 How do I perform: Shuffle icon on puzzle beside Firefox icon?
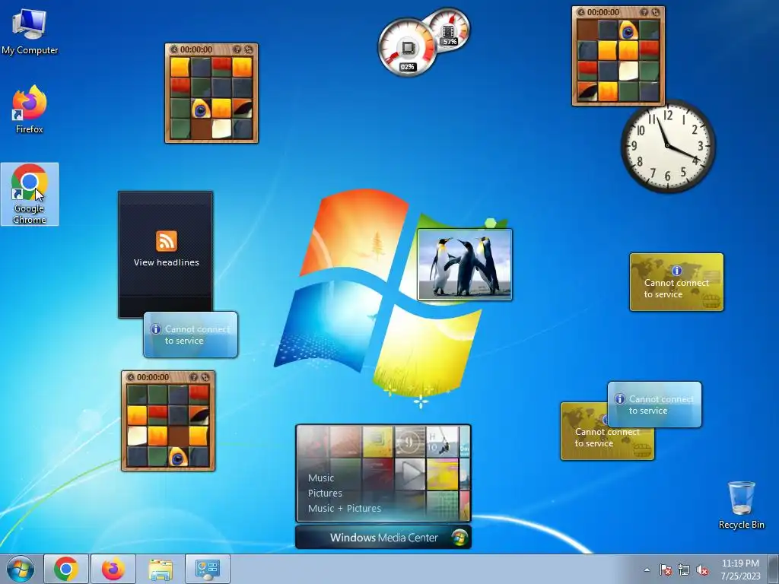coord(249,49)
